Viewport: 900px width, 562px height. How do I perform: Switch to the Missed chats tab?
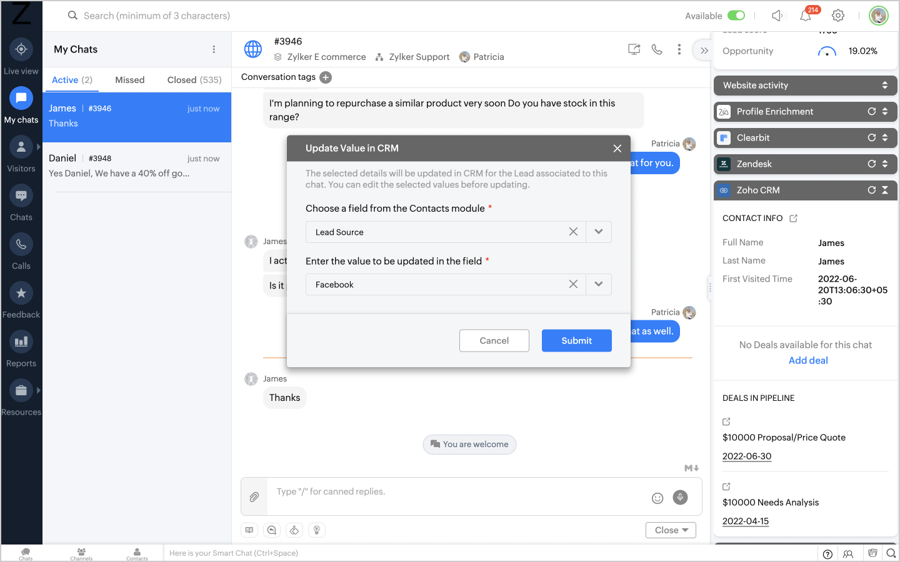(x=130, y=80)
